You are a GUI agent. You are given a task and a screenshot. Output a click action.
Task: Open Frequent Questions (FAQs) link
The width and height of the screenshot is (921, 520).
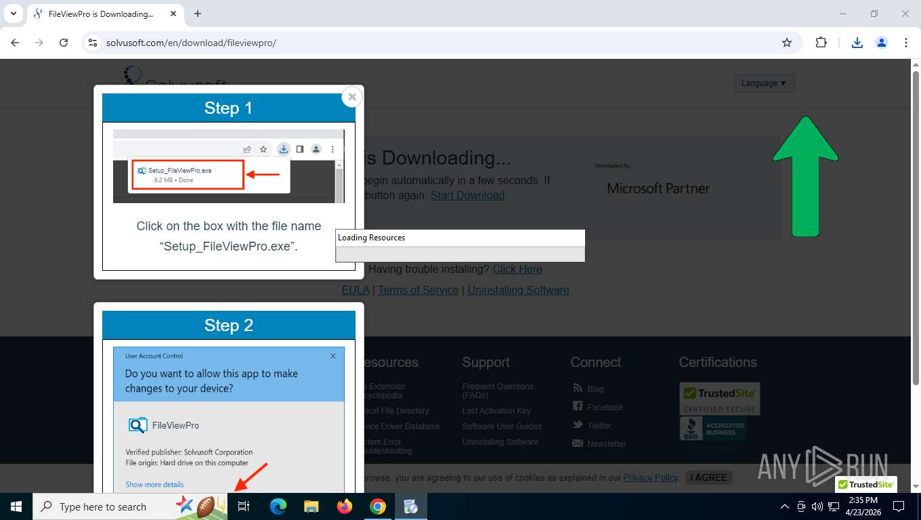(x=498, y=391)
